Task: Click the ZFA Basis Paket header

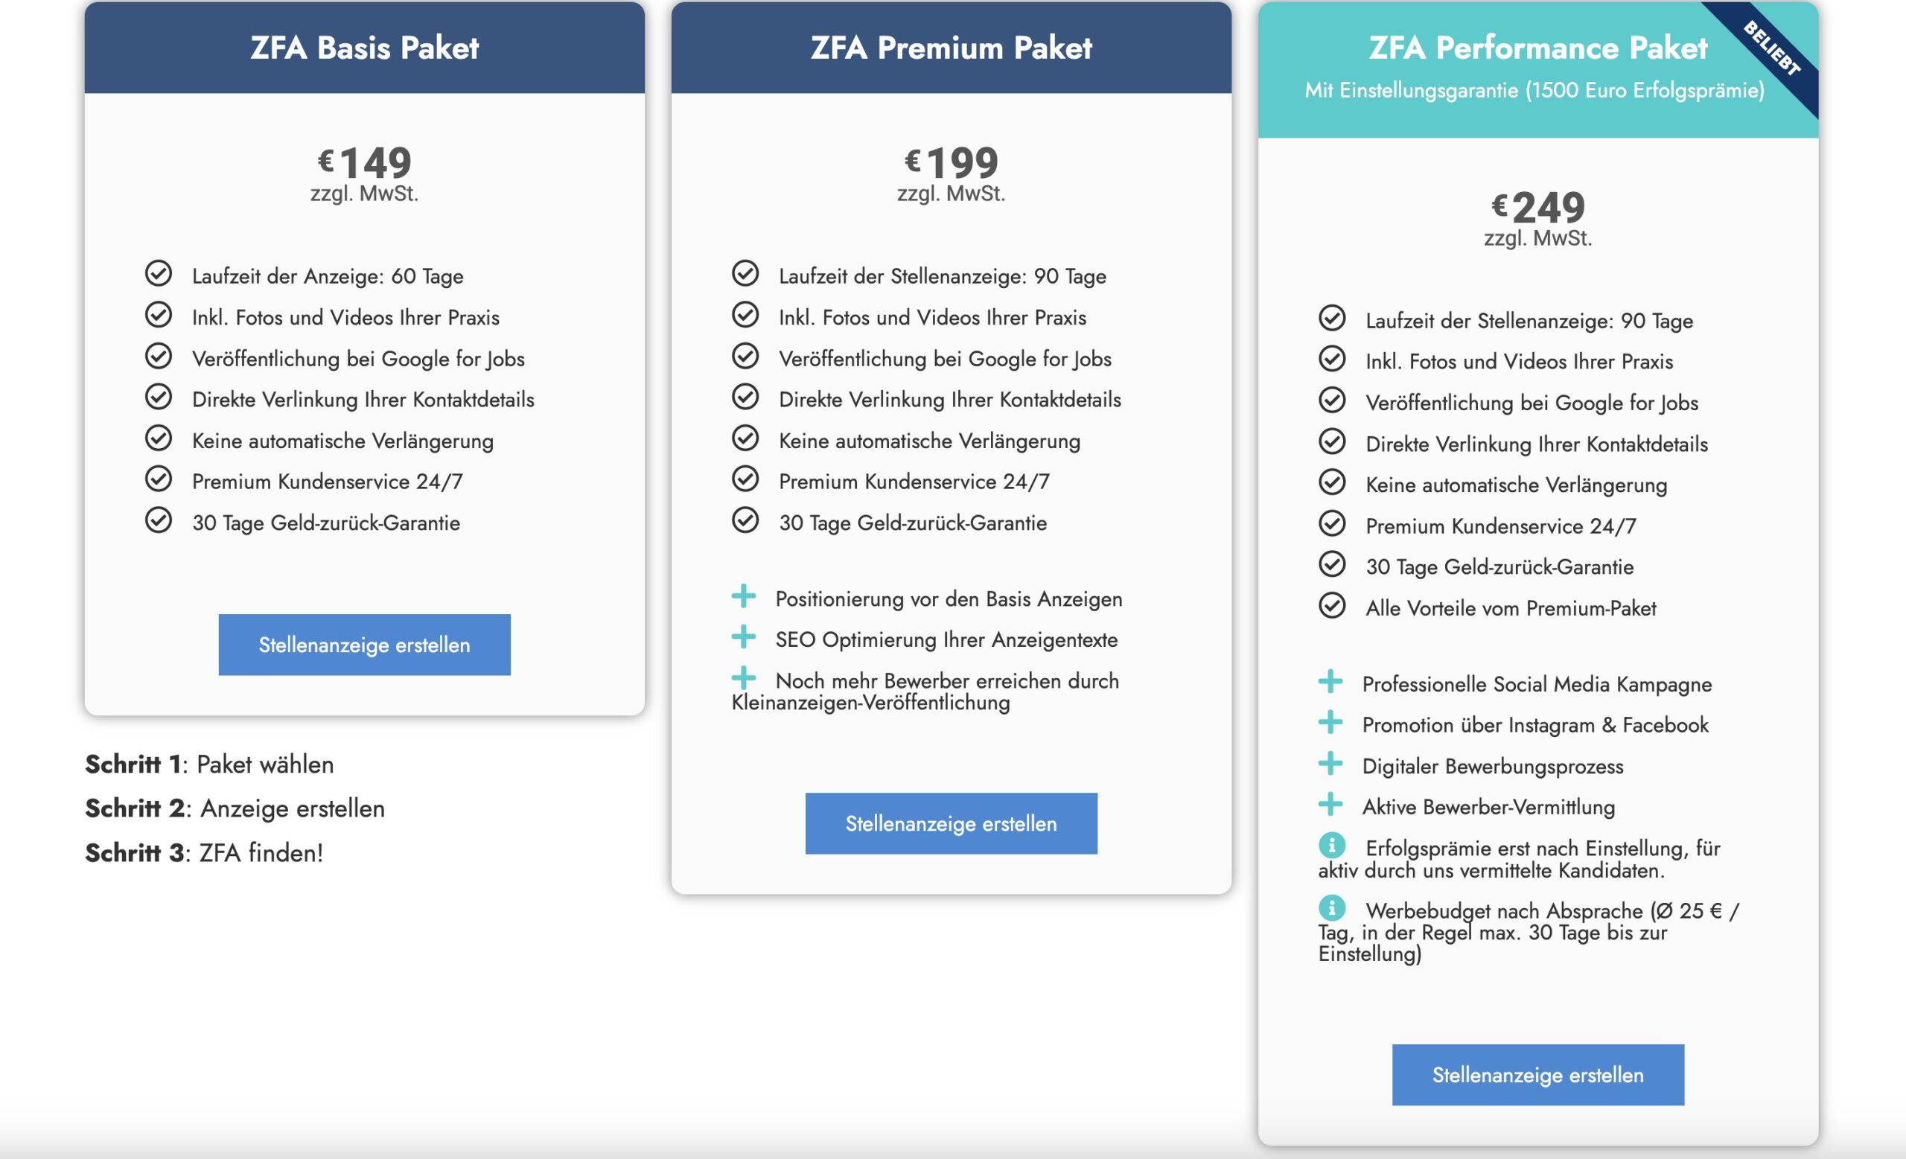Action: coord(364,47)
